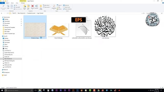Select Zohir Vi Youtube Logo folder
Image resolution: width=164 pixels, height=92 pixels.
tap(9, 33)
